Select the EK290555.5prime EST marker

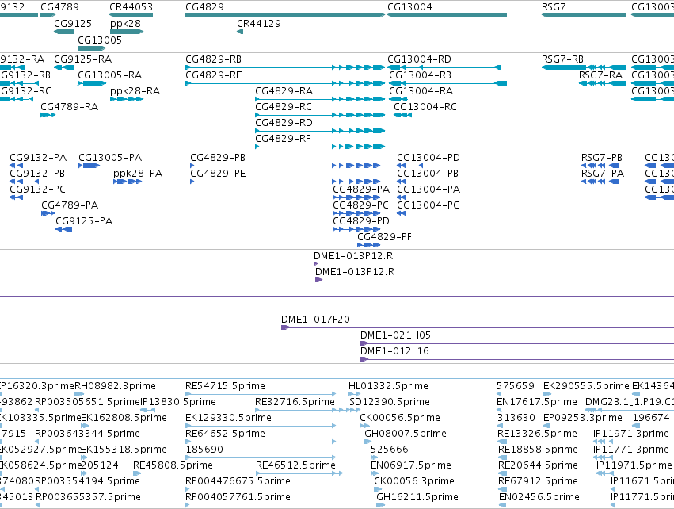[547, 394]
